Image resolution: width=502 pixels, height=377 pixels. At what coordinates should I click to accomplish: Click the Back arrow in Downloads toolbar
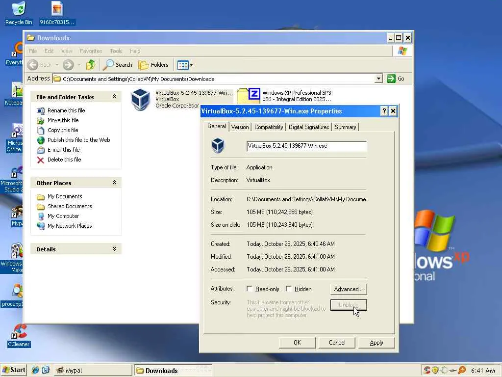pyautogui.click(x=33, y=65)
